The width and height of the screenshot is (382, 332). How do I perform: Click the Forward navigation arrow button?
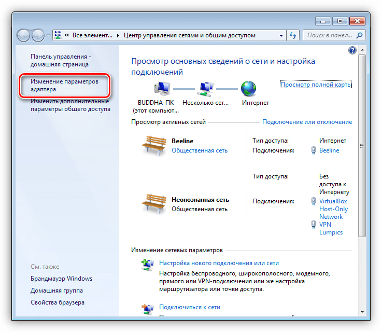tap(38, 36)
